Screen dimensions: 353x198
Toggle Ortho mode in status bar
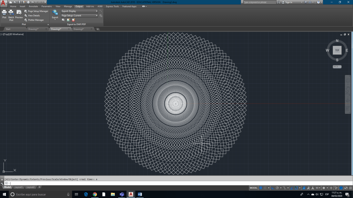(x=272, y=188)
